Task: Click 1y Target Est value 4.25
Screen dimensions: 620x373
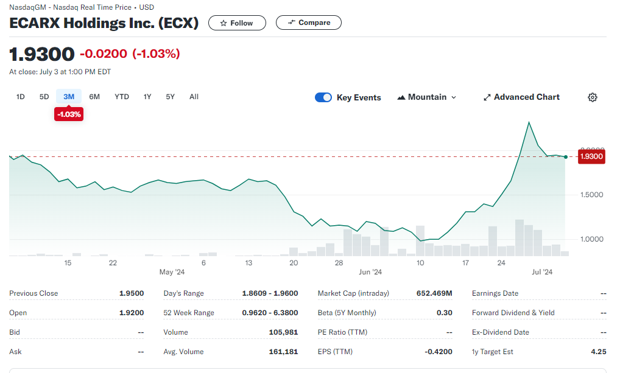Action: click(x=599, y=352)
